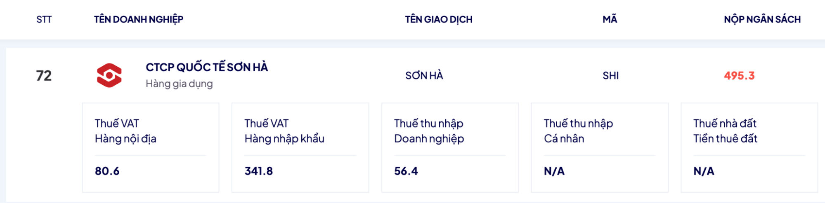
Task: Select the Thuế VAT Hàng nhập khẩu card
Action: pyautogui.click(x=300, y=147)
